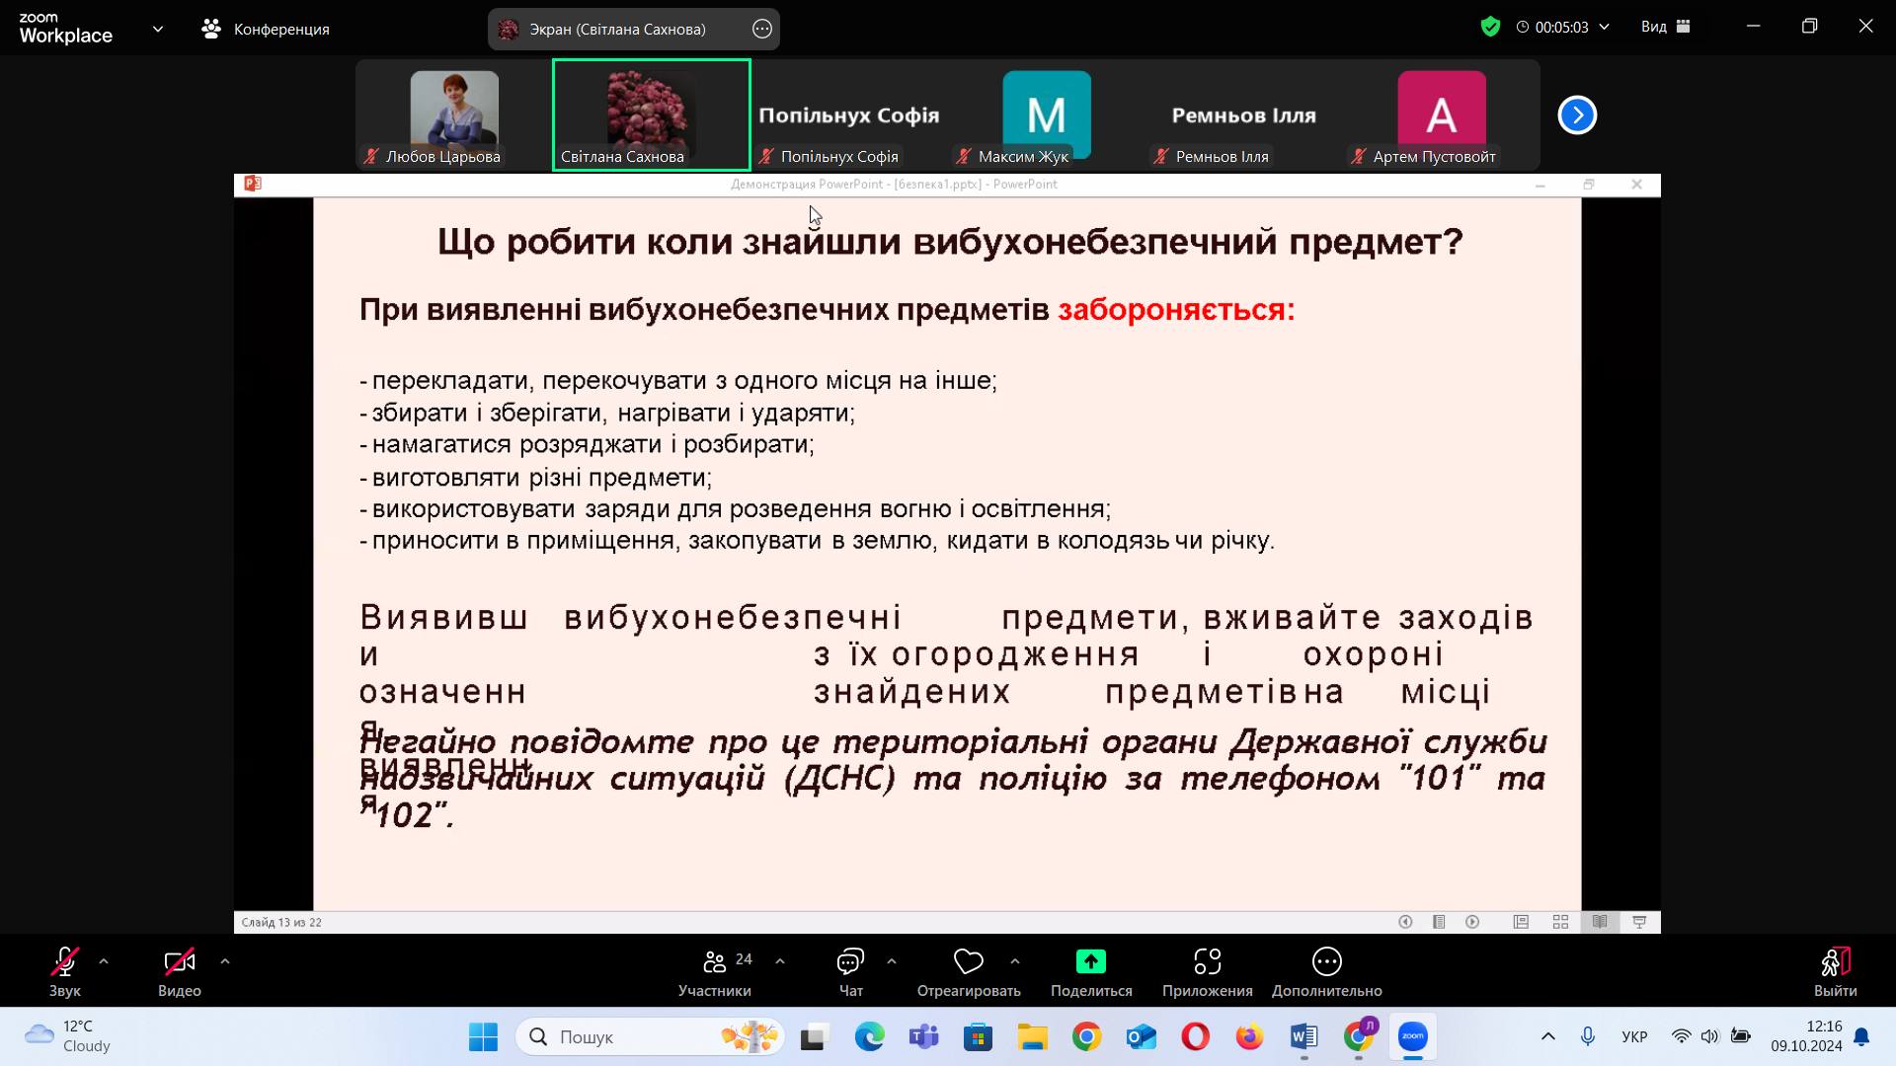The height and width of the screenshot is (1066, 1896).
Task: Click the Выйти leave meeting button
Action: pos(1835,971)
